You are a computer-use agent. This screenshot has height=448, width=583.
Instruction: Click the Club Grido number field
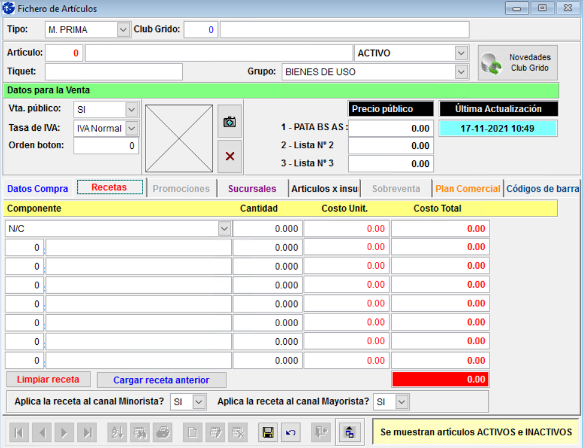[x=201, y=30]
